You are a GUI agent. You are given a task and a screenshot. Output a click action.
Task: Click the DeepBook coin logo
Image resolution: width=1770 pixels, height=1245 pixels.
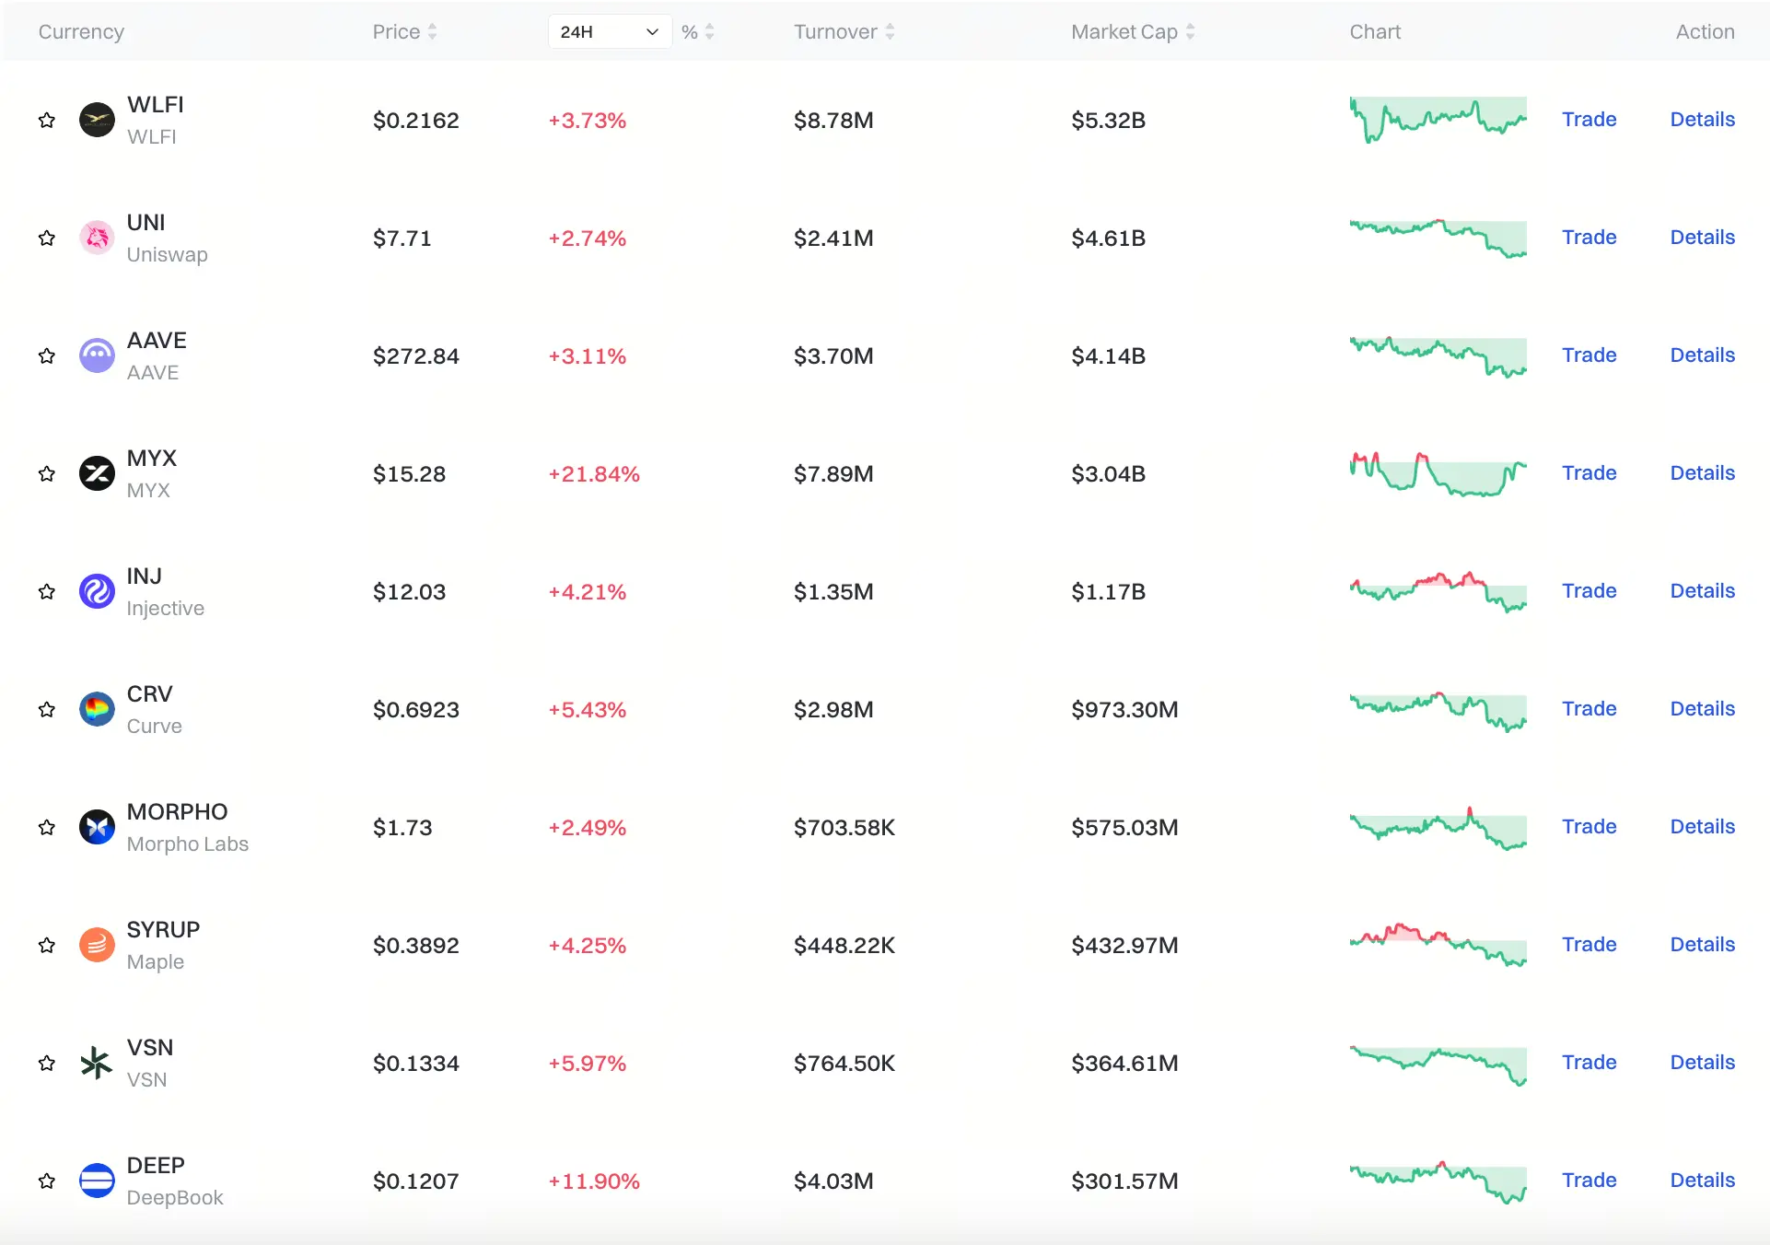[x=97, y=1181]
